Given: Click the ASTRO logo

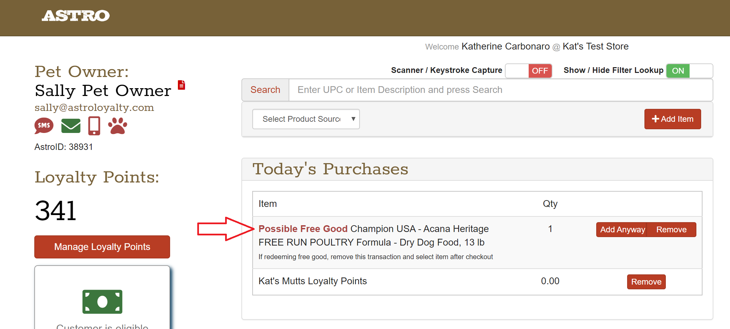Looking at the screenshot, I should [x=75, y=16].
